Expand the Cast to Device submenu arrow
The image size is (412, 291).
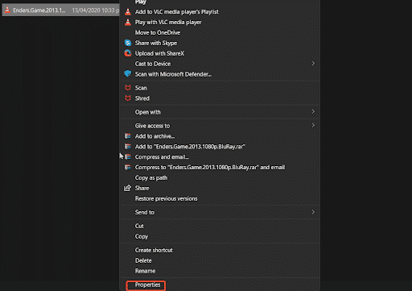(x=313, y=64)
